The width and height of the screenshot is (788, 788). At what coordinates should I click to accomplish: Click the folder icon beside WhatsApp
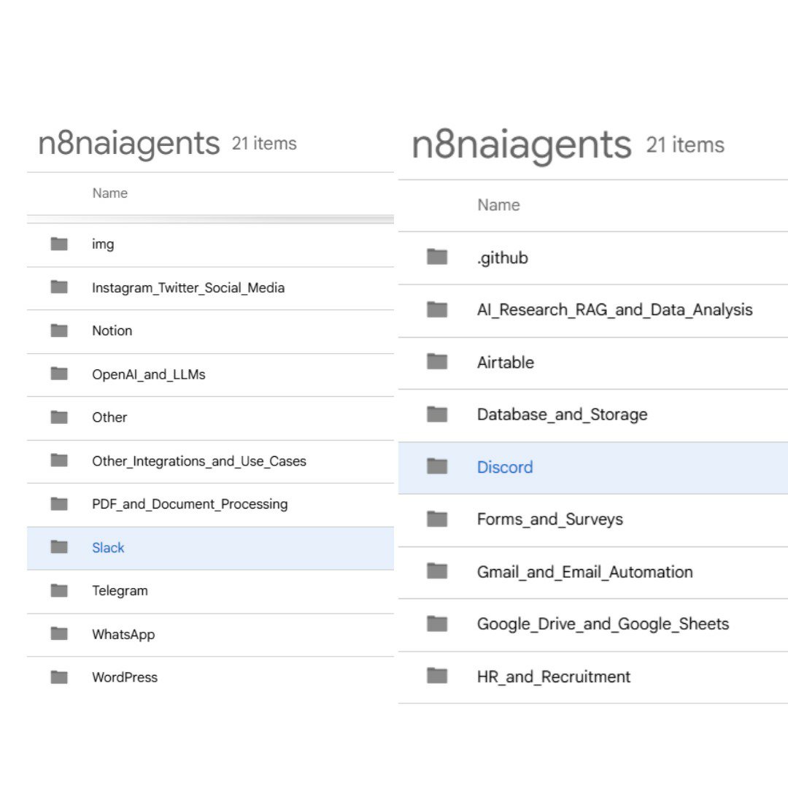[x=59, y=634]
